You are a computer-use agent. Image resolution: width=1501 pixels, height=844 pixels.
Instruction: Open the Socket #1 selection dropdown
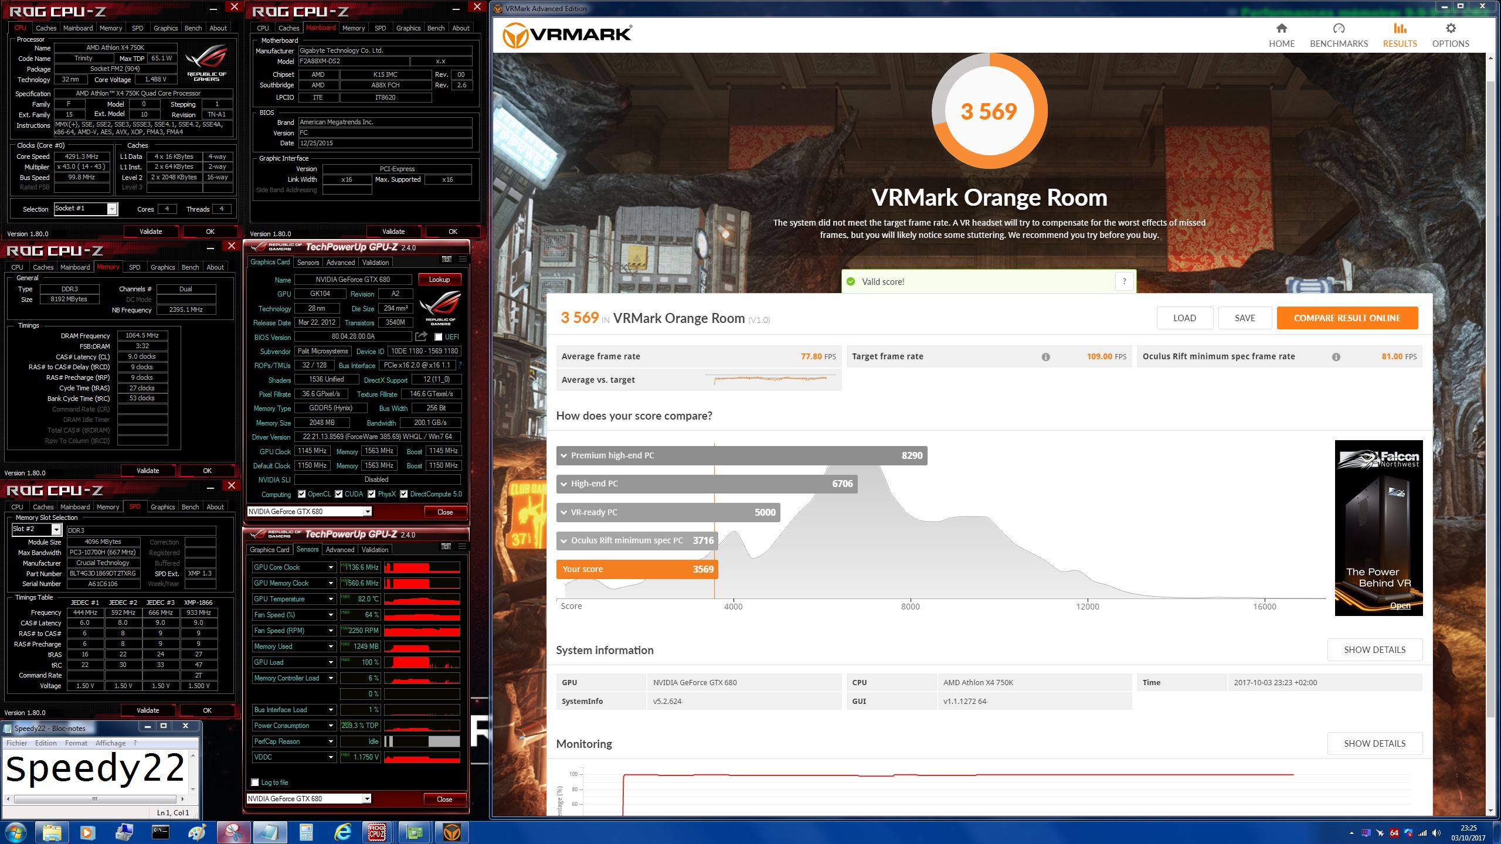(112, 209)
